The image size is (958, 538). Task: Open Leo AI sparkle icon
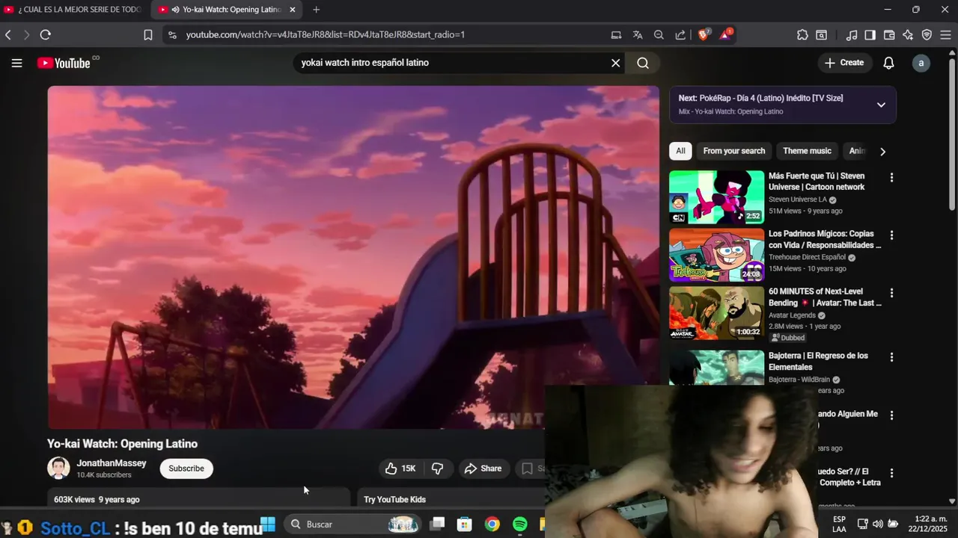(908, 34)
